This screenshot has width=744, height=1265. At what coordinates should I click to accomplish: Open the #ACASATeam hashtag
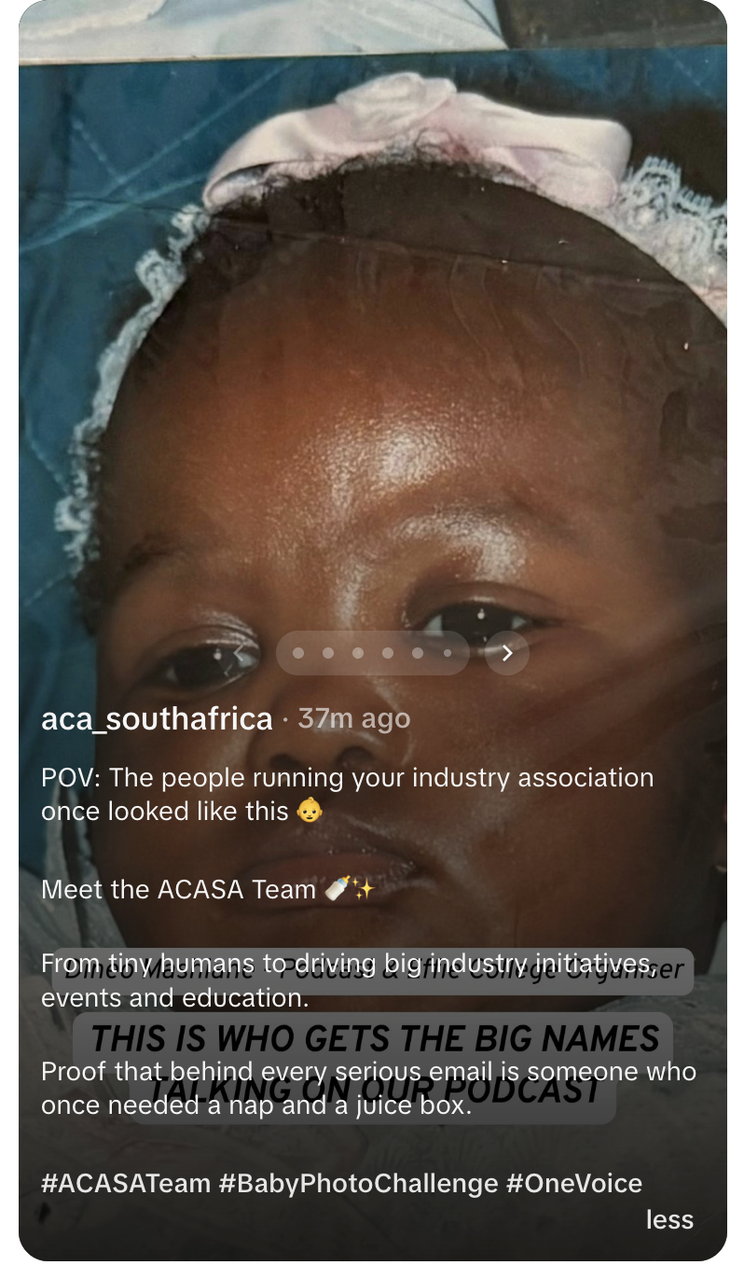point(126,1184)
